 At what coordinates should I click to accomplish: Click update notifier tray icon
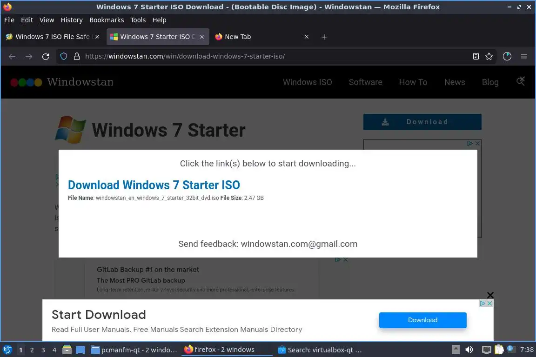511,349
